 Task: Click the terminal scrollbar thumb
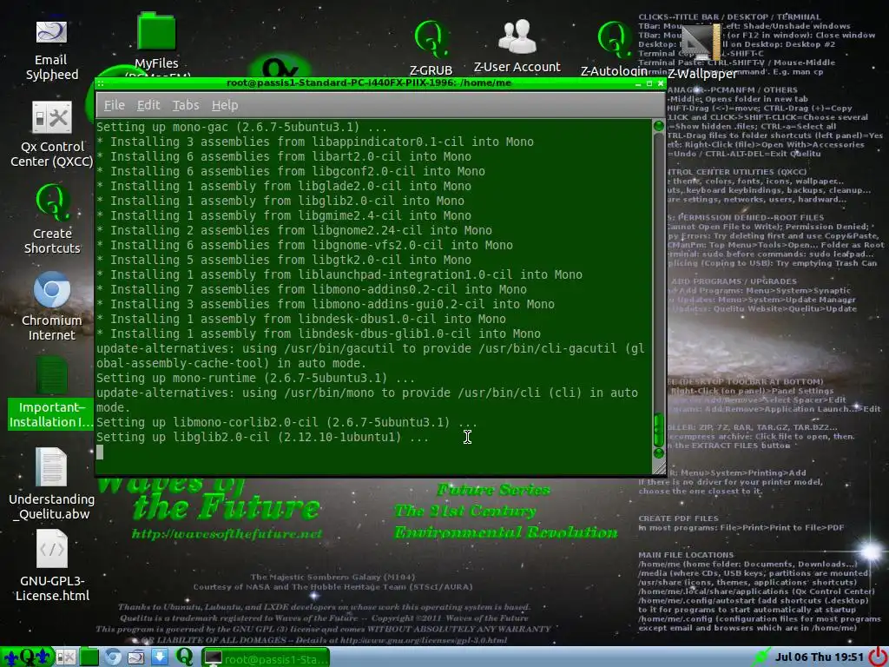point(658,430)
